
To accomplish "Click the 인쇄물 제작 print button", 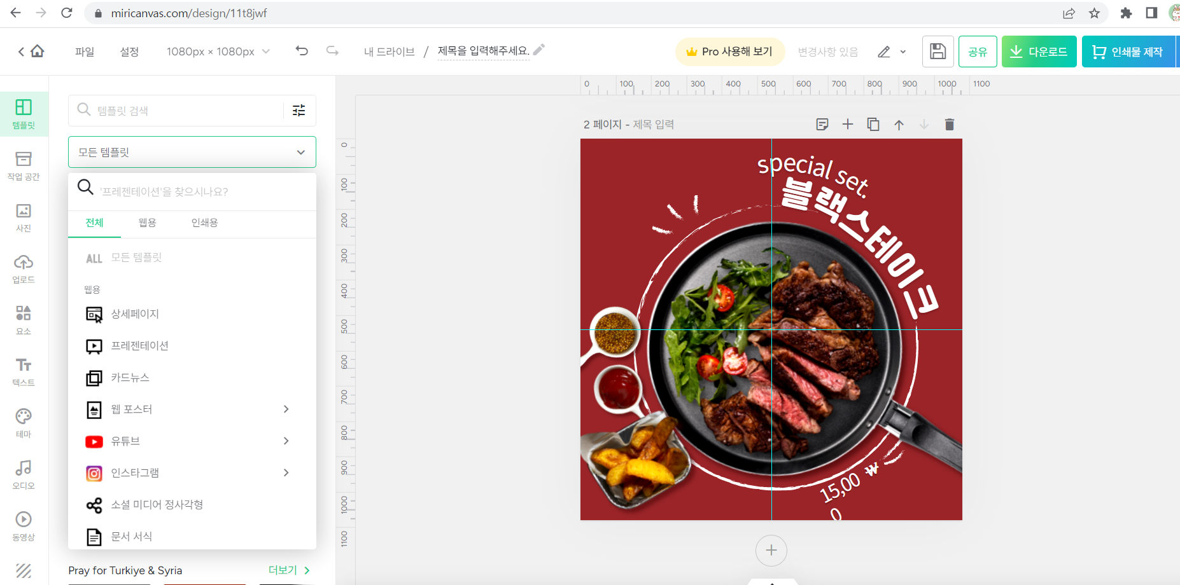I will [1128, 52].
